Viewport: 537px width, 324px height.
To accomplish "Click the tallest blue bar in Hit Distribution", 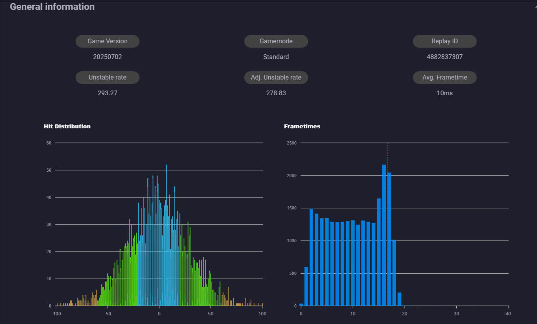I will point(166,235).
